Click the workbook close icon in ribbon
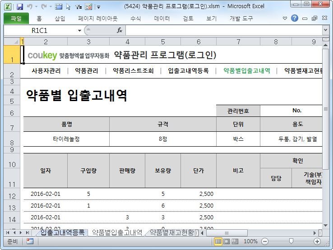 point(324,18)
